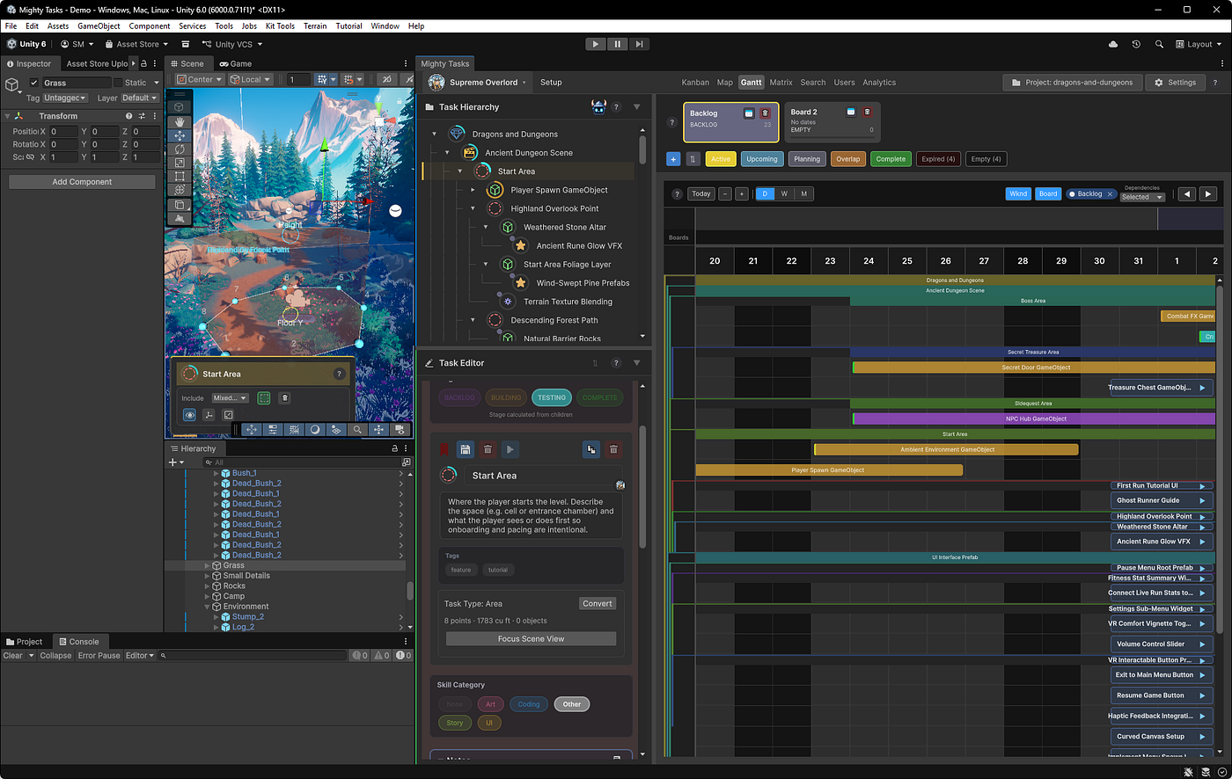Toggle the Grass object active checkbox
Screen dimensions: 1232x779
[35, 83]
